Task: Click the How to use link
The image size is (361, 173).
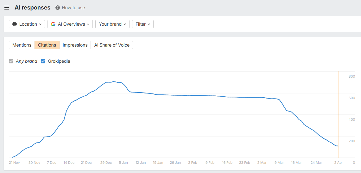Action: [73, 8]
